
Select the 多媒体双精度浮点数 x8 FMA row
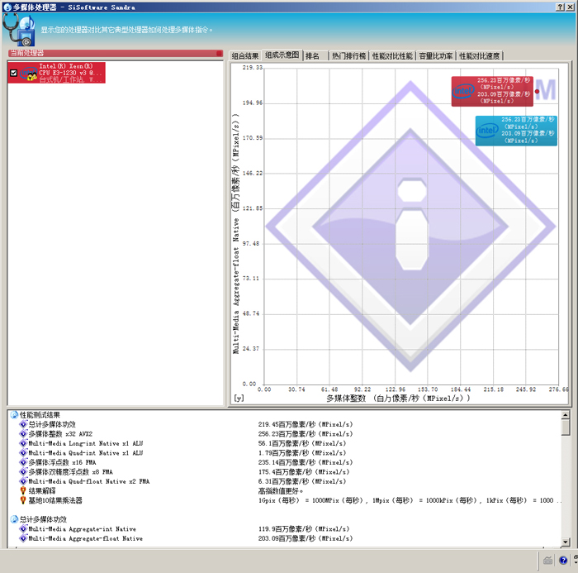[x=286, y=472]
